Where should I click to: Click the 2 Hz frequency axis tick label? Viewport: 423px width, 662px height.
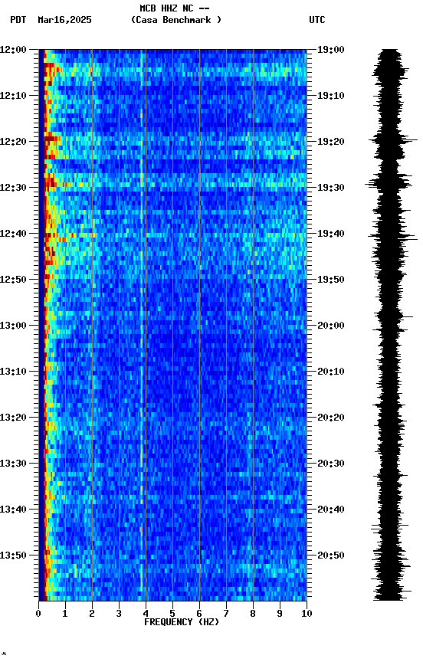coord(92,614)
